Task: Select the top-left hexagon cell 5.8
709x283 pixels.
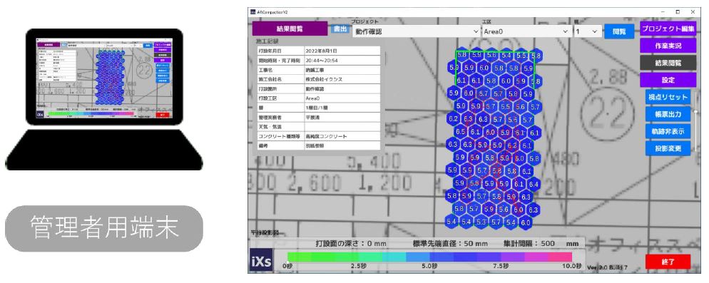Action: [x=462, y=55]
